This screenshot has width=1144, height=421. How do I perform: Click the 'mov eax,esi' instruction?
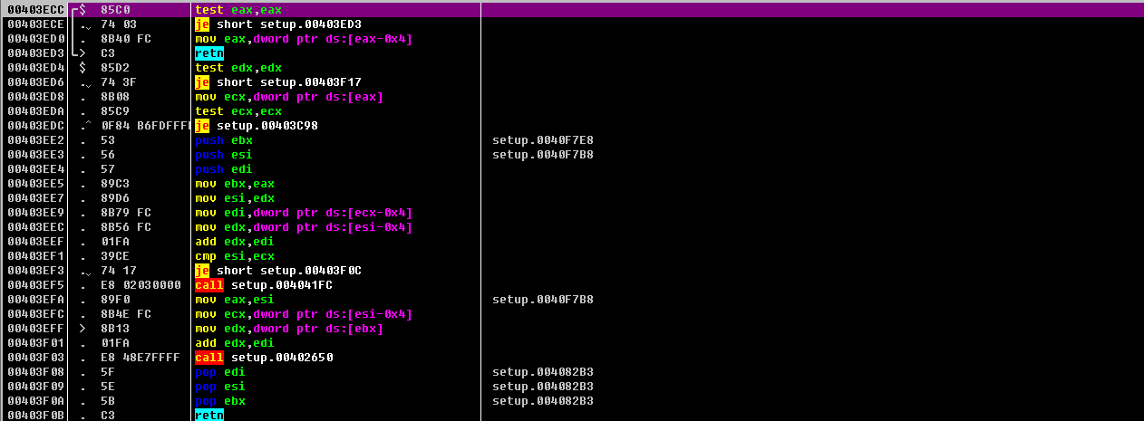(235, 300)
